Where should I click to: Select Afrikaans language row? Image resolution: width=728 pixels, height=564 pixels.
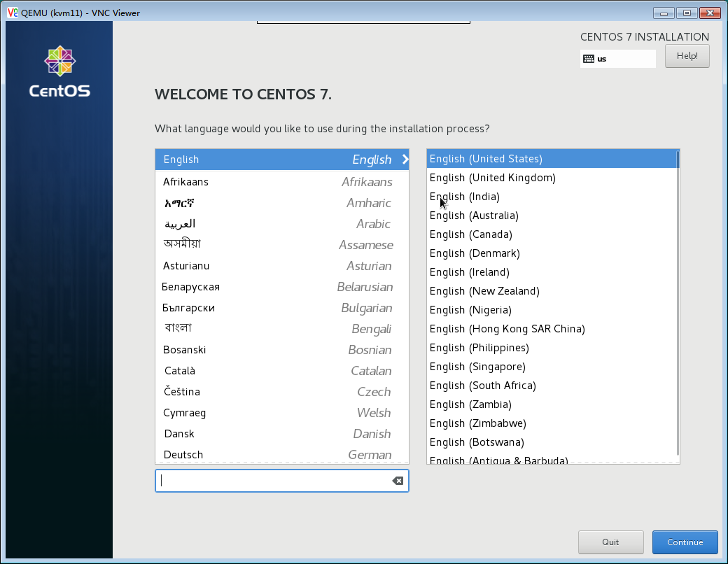[282, 182]
